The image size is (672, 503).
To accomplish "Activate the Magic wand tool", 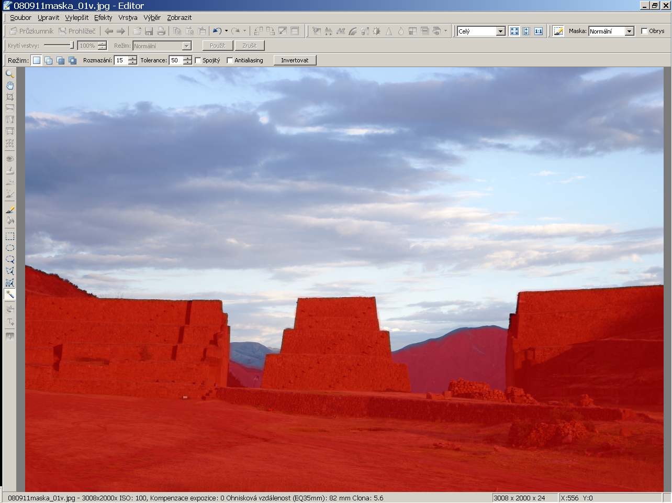I will click(9, 294).
